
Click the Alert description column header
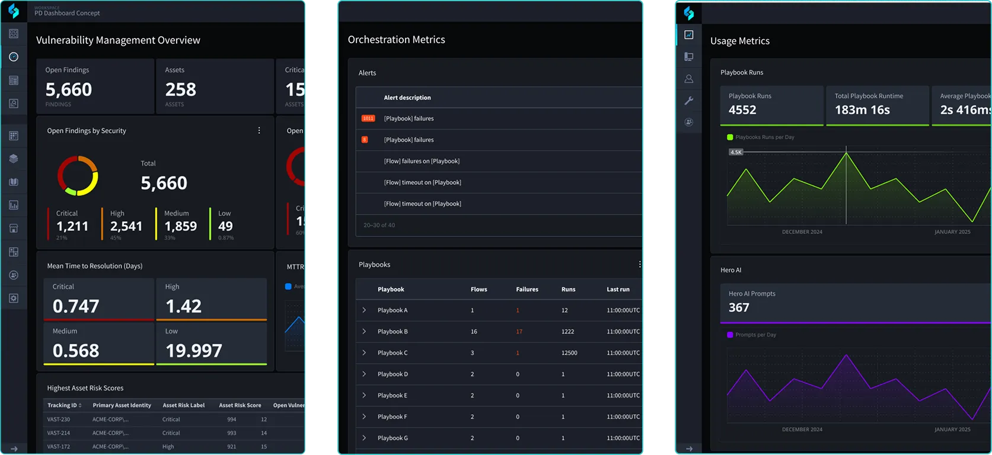[407, 98]
